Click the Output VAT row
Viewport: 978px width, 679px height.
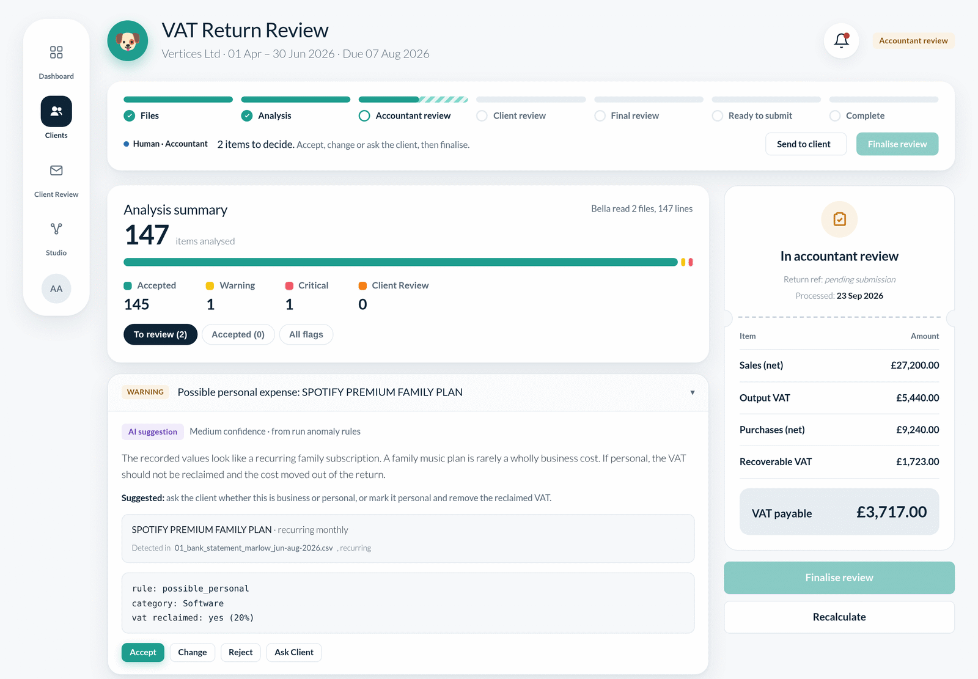click(x=839, y=398)
